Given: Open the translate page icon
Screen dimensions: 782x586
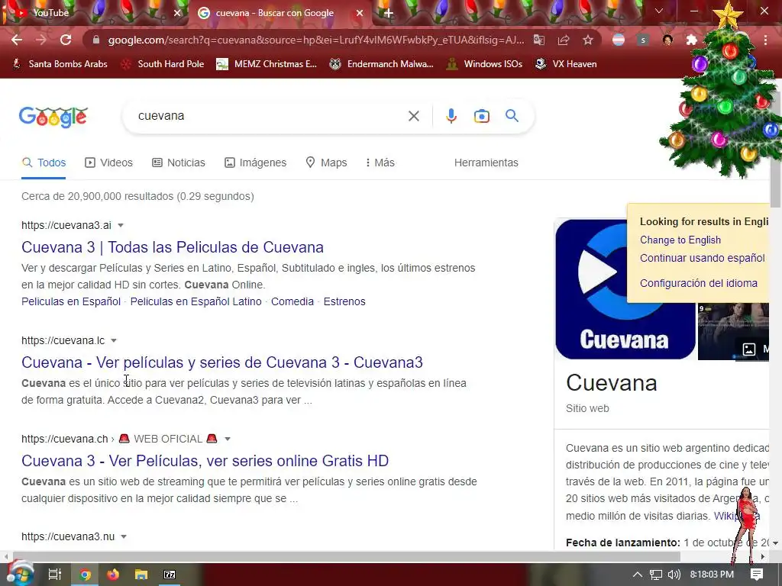Looking at the screenshot, I should click(x=539, y=40).
